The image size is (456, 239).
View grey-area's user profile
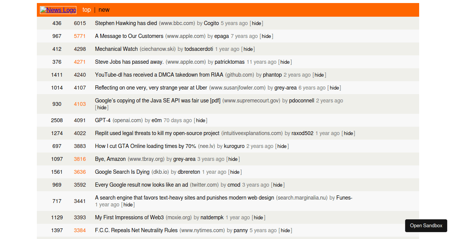click(285, 88)
